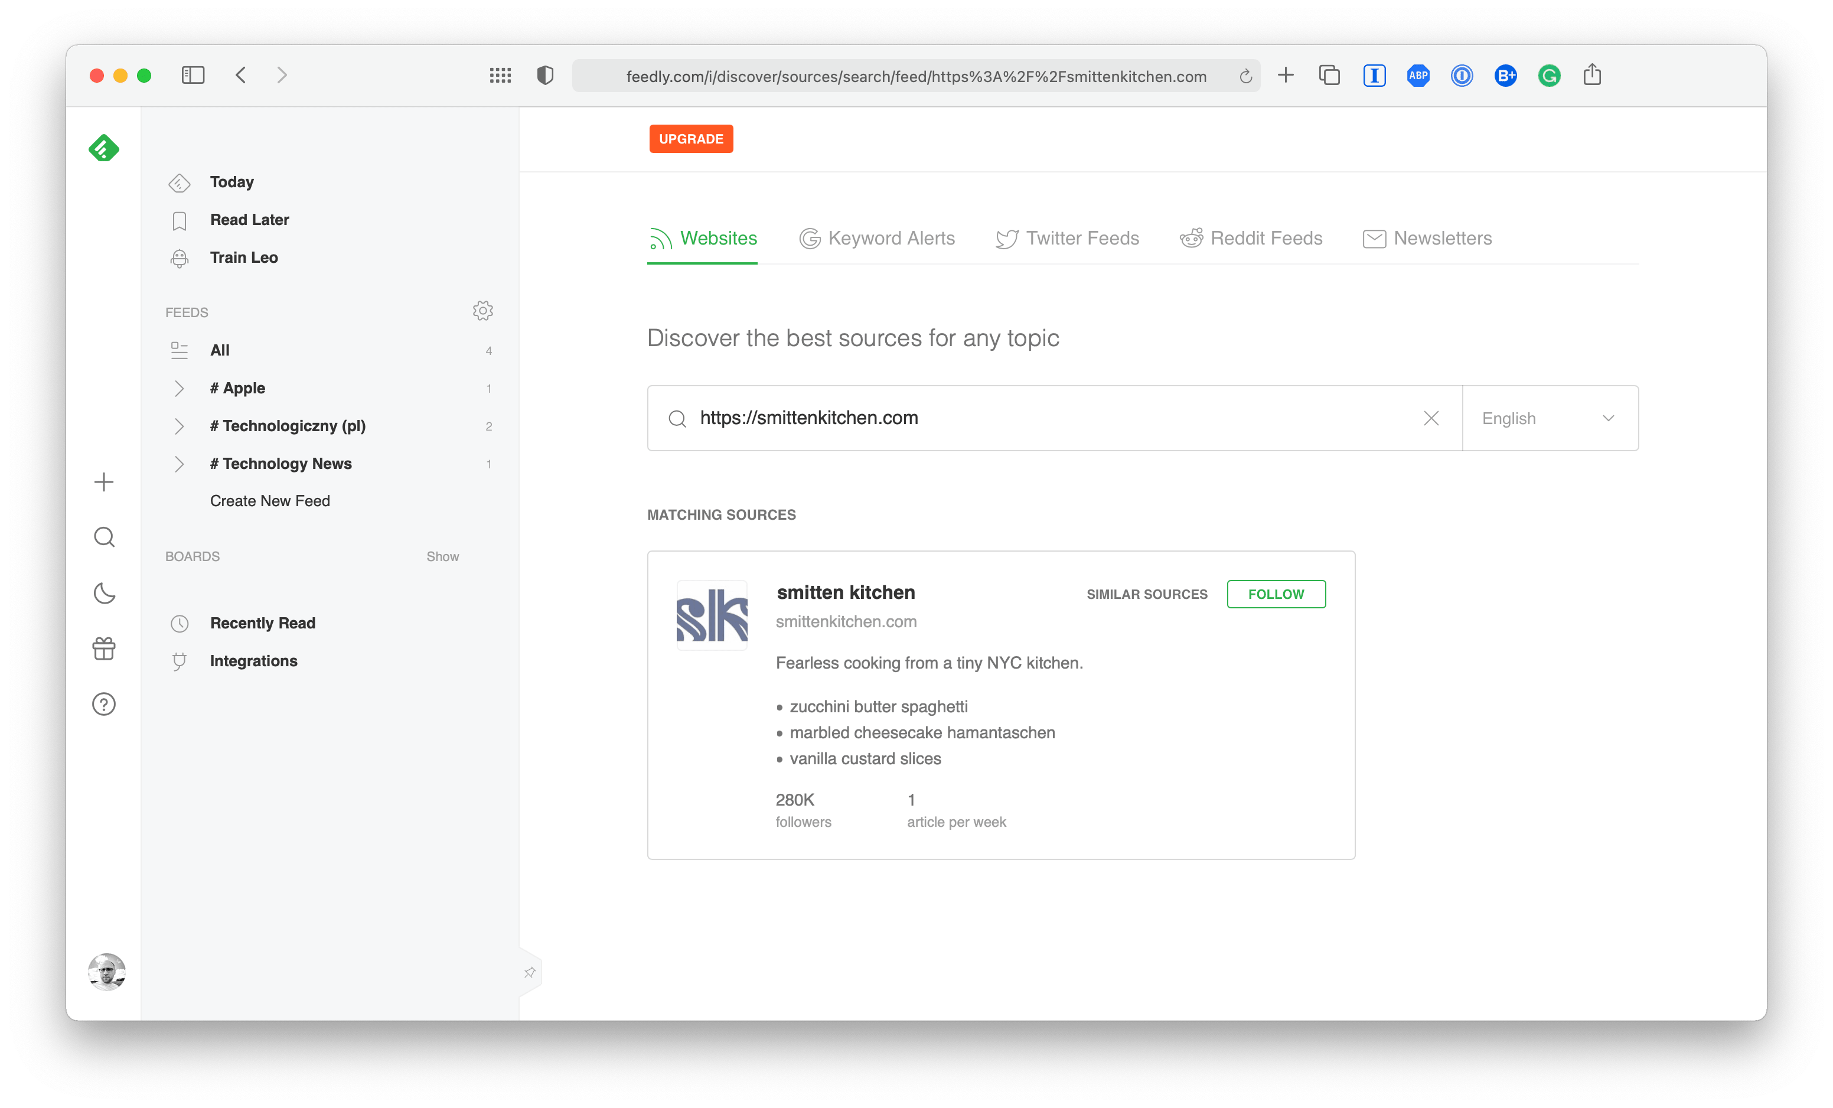Click 'marbled cheesecake hamantaschen' article text
Image resolution: width=1833 pixels, height=1108 pixels.
(922, 733)
